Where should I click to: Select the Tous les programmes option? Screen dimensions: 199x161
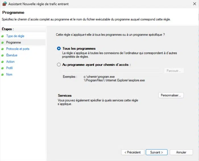pyautogui.click(x=59, y=48)
